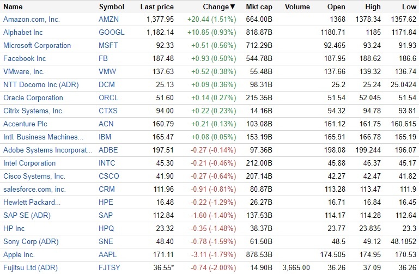Image resolution: width=419 pixels, height=274 pixels.
Task: Open Facebook Inc company link
Action: tap(25, 58)
